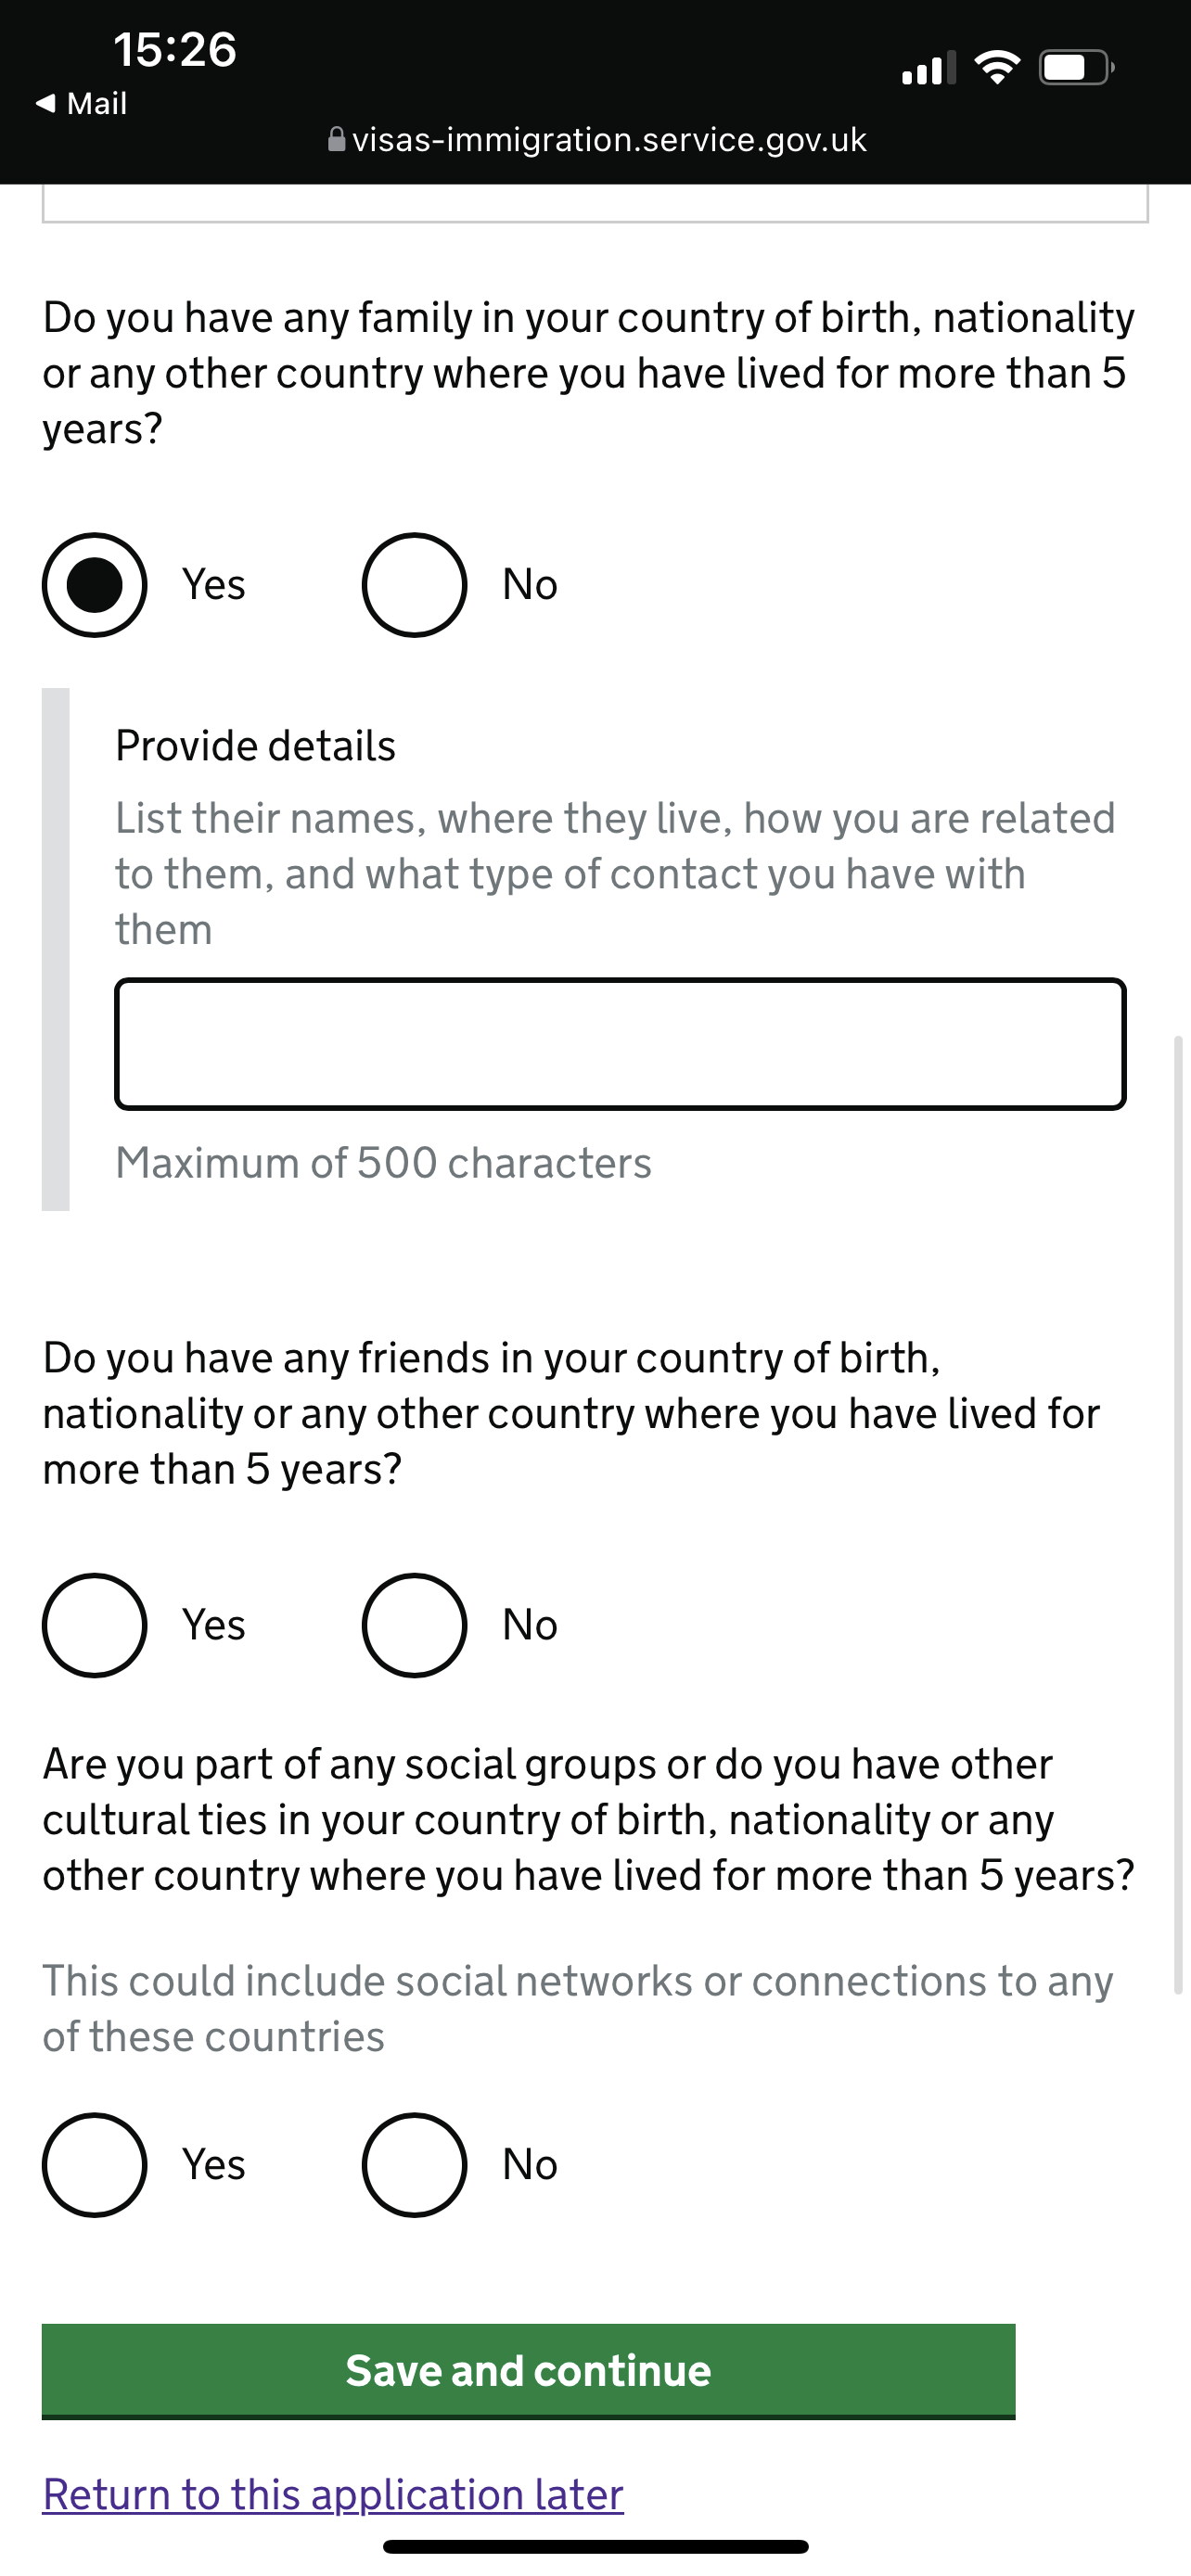The height and width of the screenshot is (2576, 1191).
Task: Click the partially visible text box at top
Action: pyautogui.click(x=595, y=203)
